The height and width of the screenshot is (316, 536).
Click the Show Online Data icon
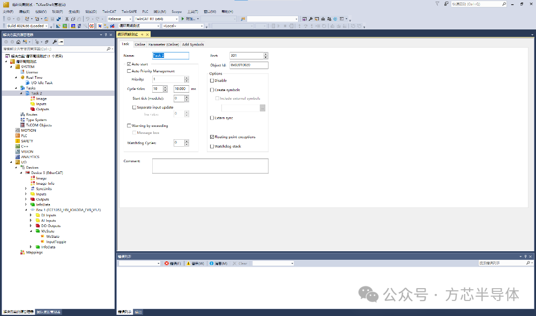coord(100,26)
